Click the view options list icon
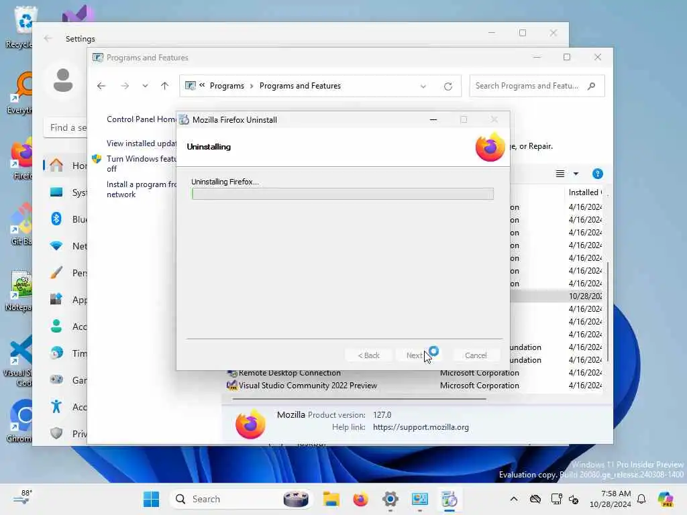This screenshot has width=687, height=515. coord(560,174)
